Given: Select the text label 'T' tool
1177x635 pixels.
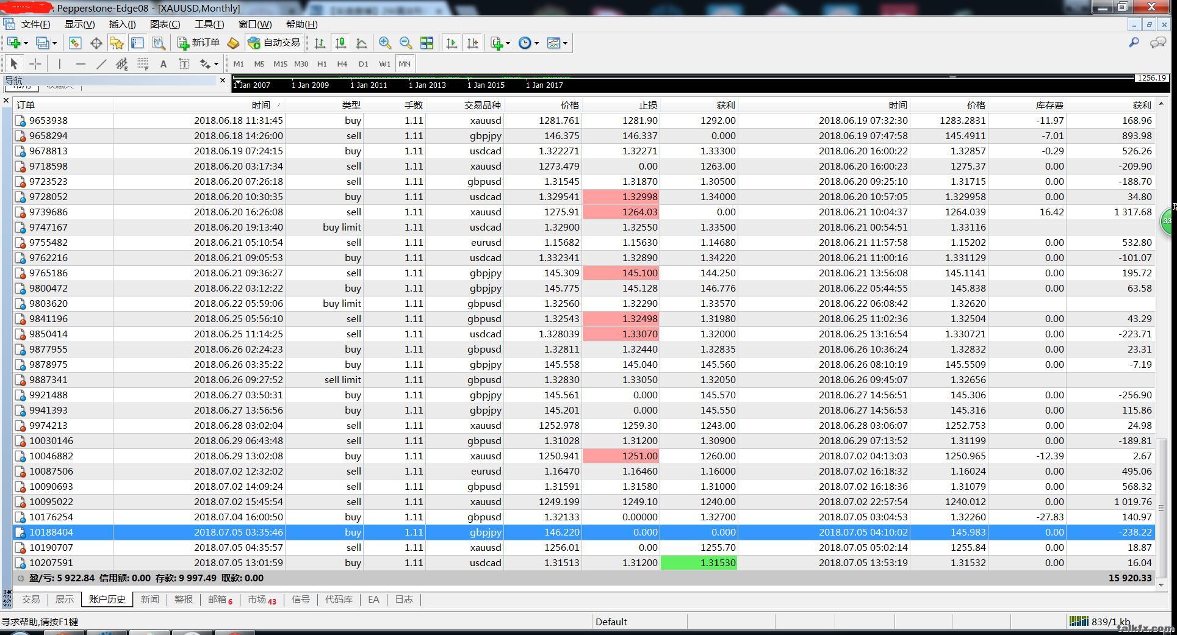Looking at the screenshot, I should 184,63.
